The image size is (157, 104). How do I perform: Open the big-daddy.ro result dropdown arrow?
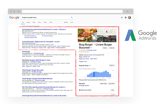click(x=30, y=62)
